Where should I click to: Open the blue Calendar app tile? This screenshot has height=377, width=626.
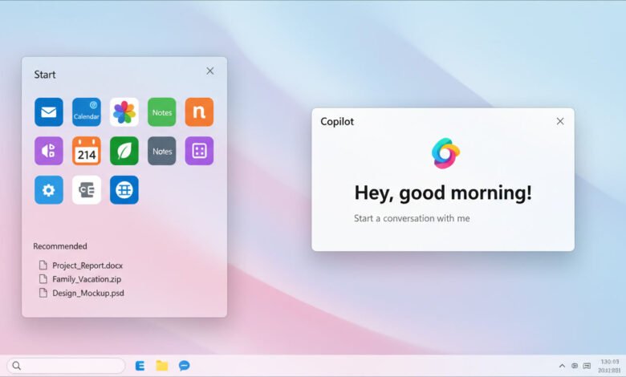86,112
